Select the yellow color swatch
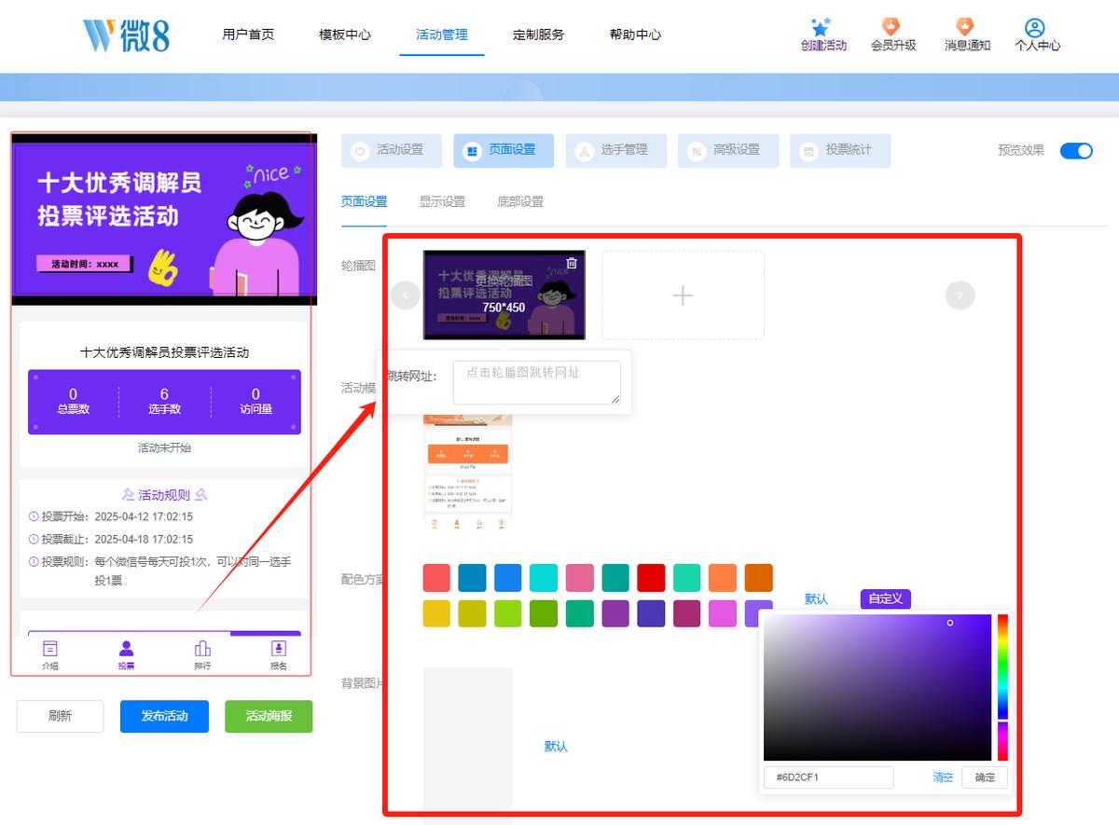1119x825 pixels. click(x=436, y=613)
